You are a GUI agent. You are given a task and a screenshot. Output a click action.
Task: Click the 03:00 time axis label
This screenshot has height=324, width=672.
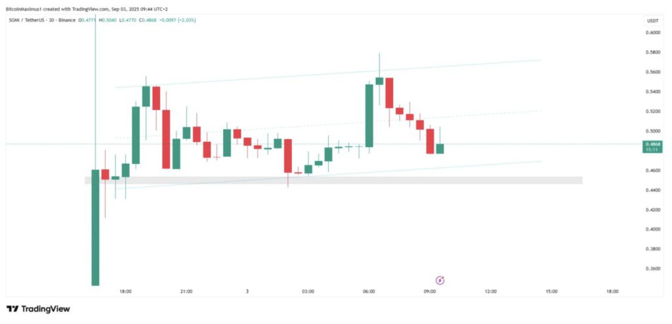pos(308,291)
